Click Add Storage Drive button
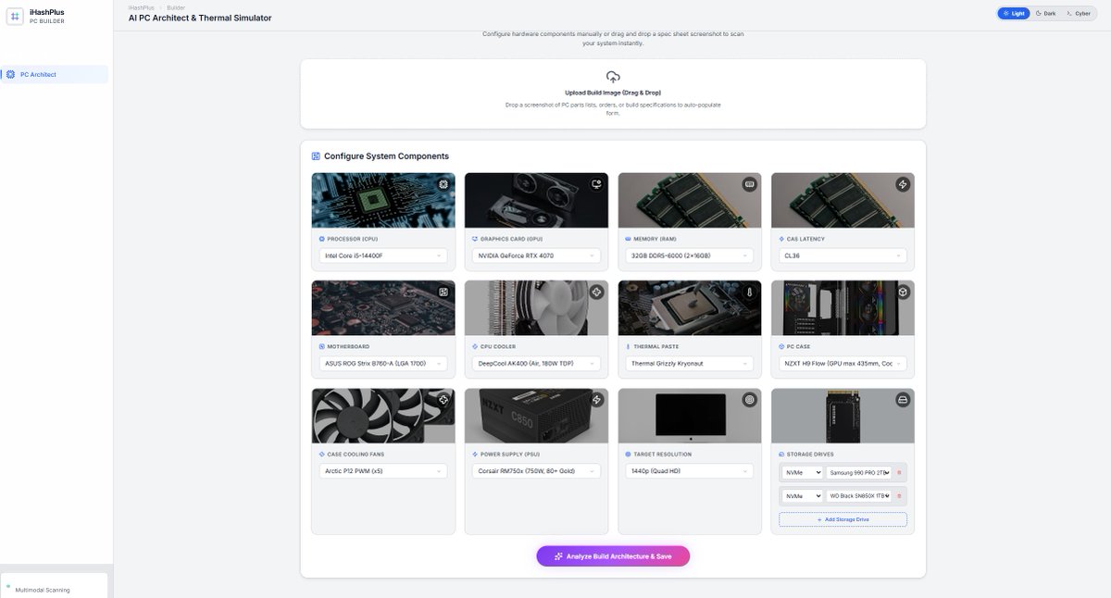 [843, 519]
